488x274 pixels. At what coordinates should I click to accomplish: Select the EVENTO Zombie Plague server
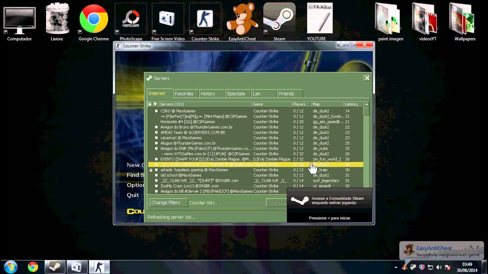(x=255, y=159)
